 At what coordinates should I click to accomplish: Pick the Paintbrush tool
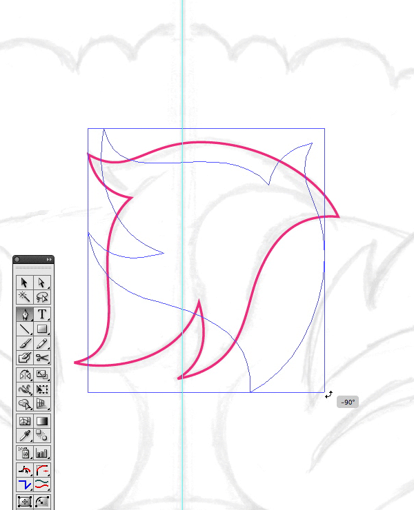tap(25, 343)
